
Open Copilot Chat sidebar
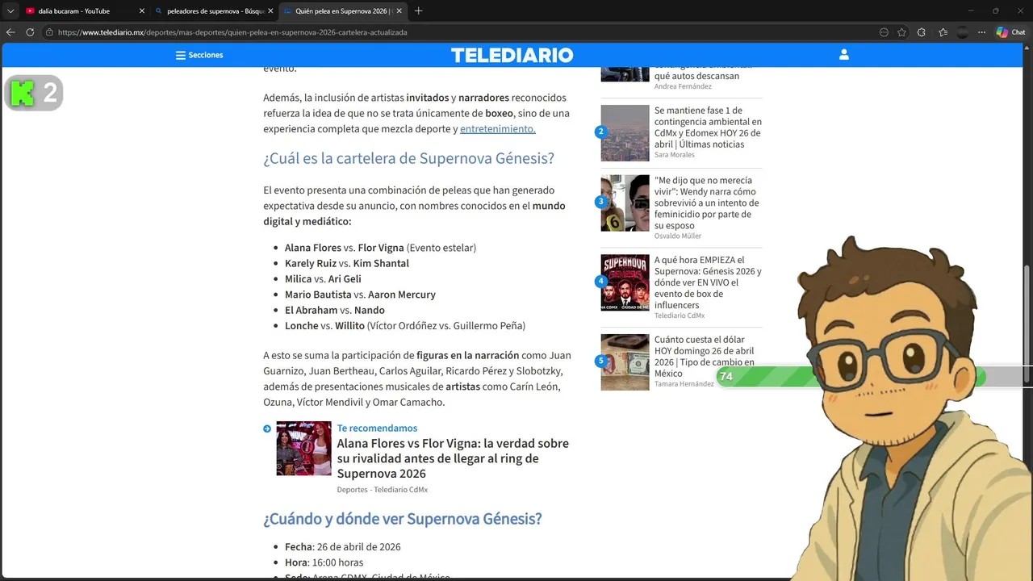coord(1010,32)
